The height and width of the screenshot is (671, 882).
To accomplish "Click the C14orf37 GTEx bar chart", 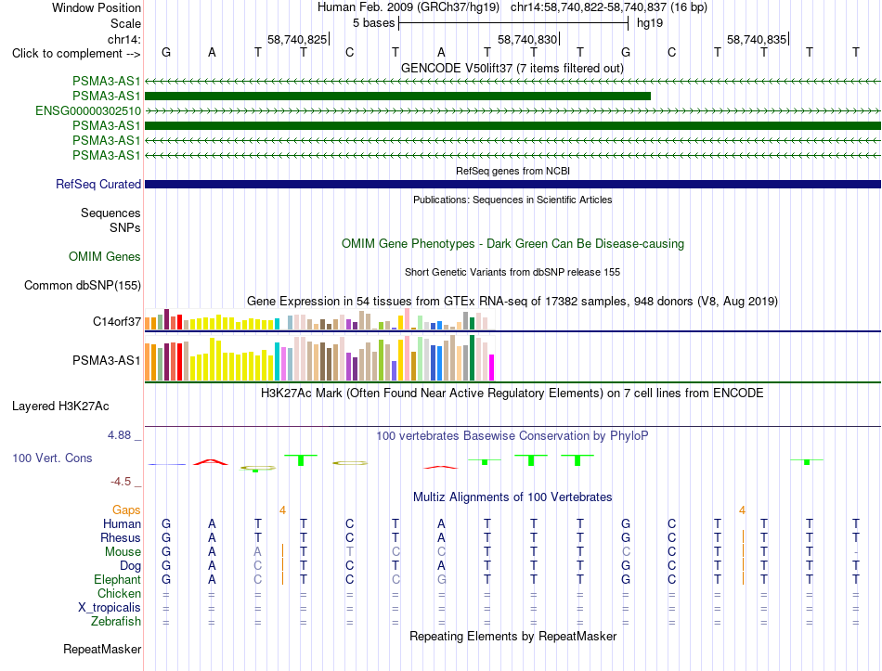I will (319, 319).
